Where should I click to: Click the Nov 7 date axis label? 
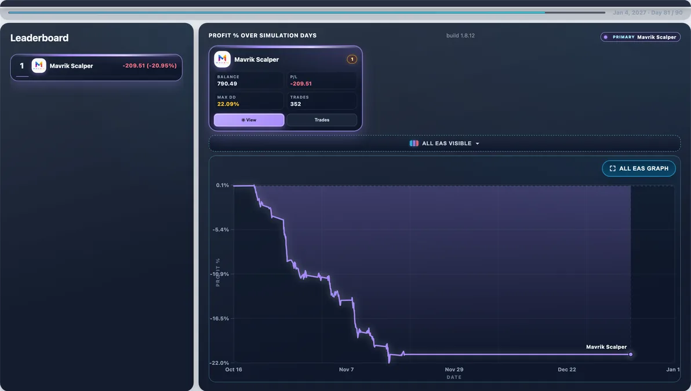(x=346, y=370)
